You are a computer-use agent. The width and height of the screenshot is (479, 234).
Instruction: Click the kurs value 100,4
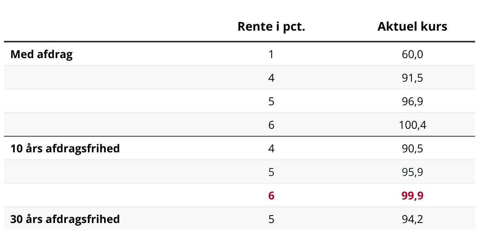pyautogui.click(x=412, y=125)
